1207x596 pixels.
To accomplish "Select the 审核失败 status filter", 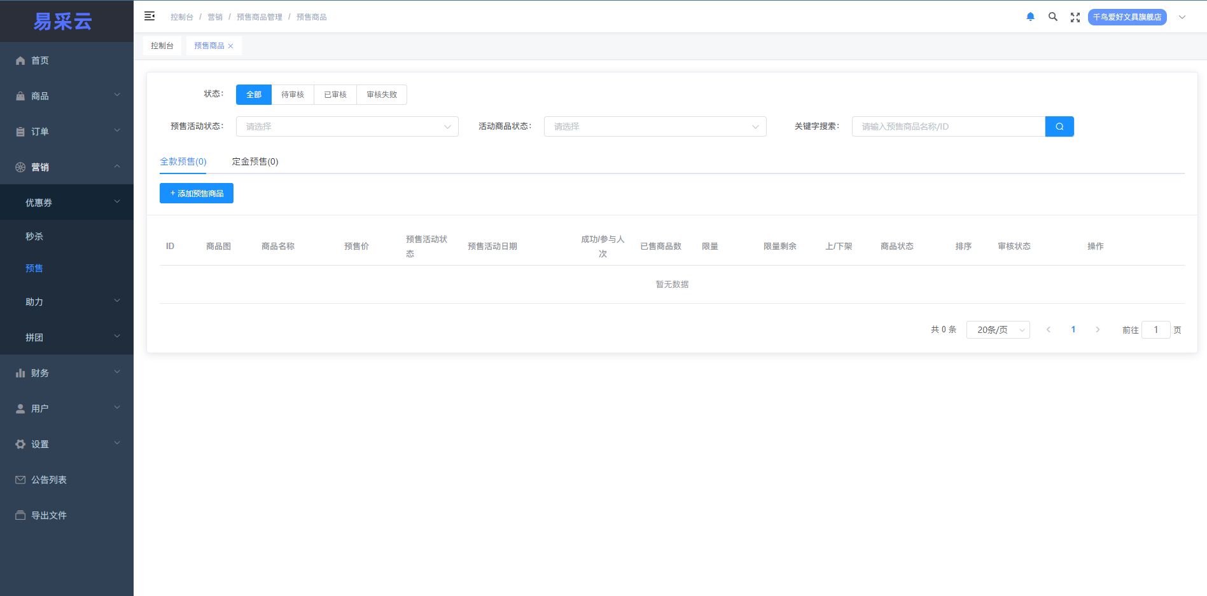I will pyautogui.click(x=381, y=94).
